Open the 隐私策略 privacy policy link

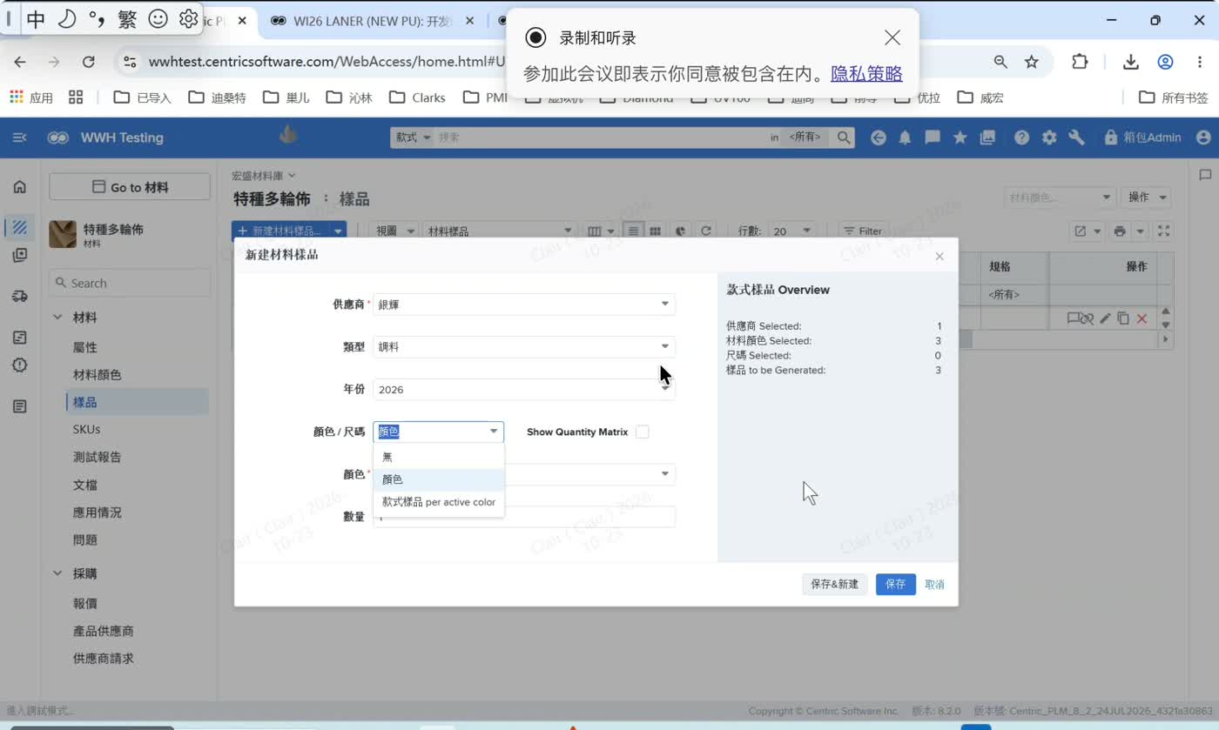[x=866, y=74]
